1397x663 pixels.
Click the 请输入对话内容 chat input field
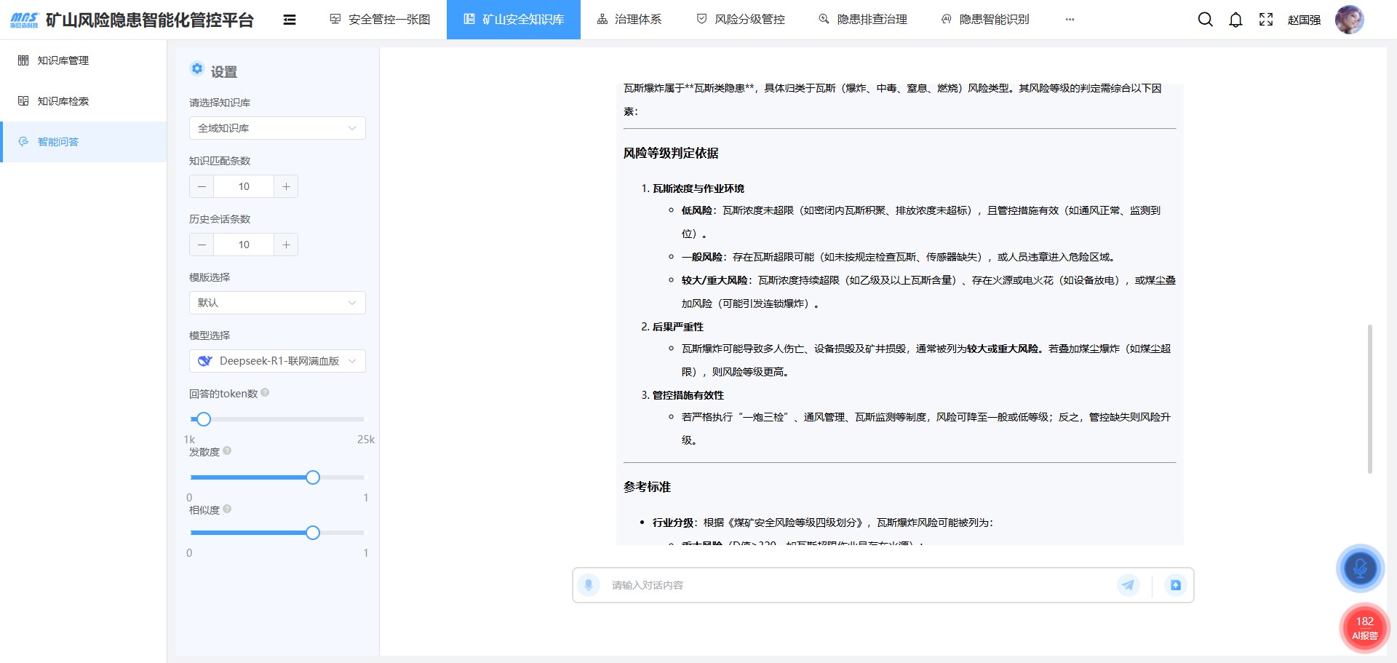(x=859, y=585)
